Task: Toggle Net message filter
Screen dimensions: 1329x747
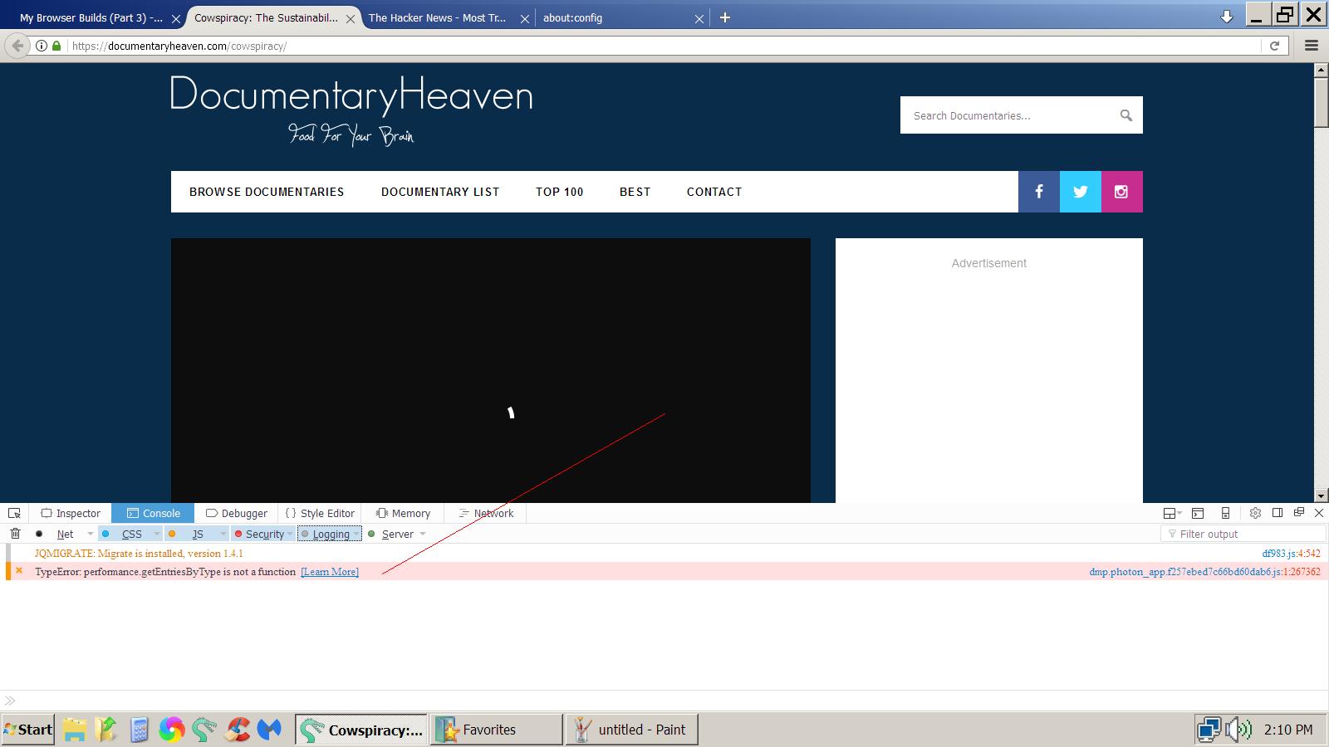Action: click(x=65, y=534)
